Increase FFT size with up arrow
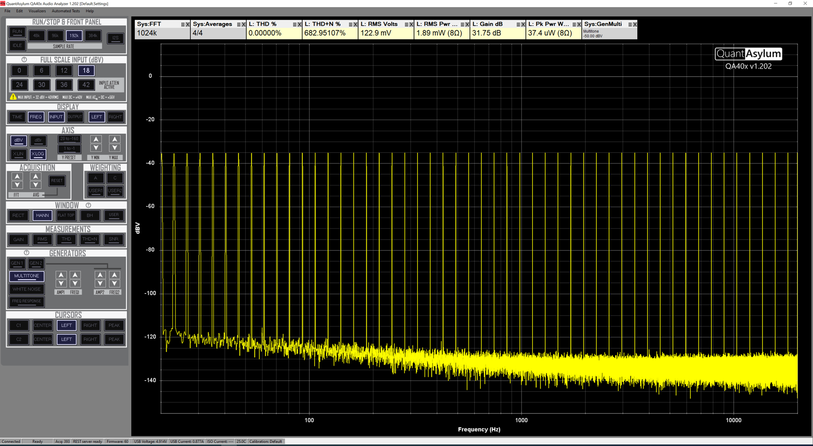813x446 pixels. [x=17, y=176]
